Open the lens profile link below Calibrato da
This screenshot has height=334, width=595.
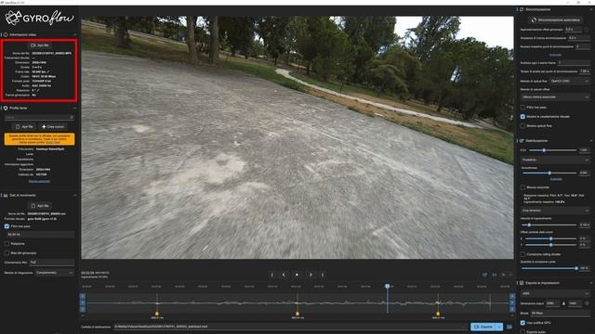[x=39, y=182]
